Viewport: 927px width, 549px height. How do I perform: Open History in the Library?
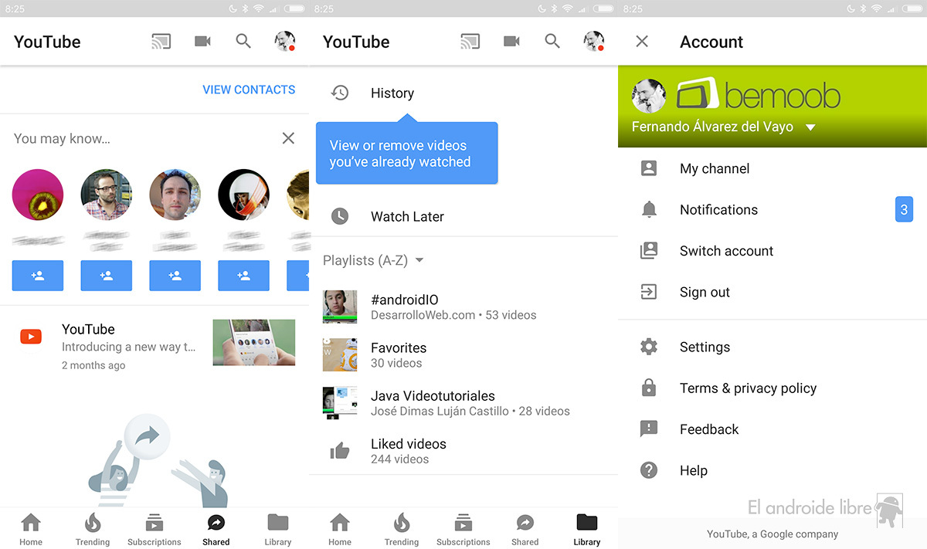pyautogui.click(x=463, y=93)
